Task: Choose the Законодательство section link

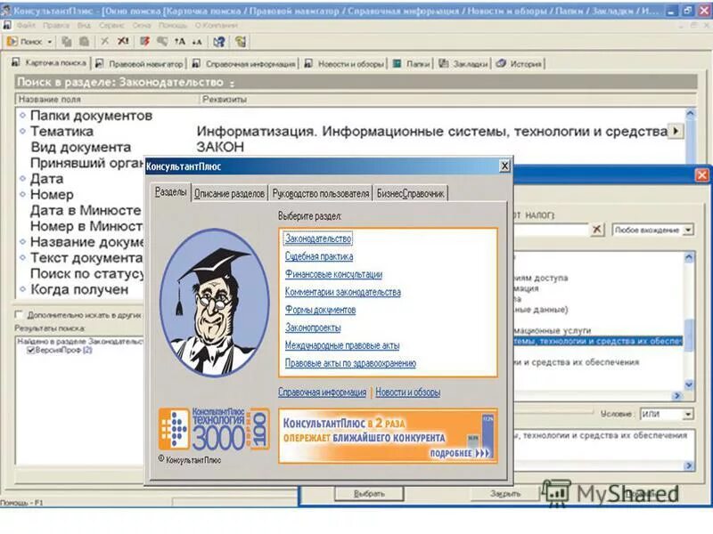Action: (x=318, y=239)
